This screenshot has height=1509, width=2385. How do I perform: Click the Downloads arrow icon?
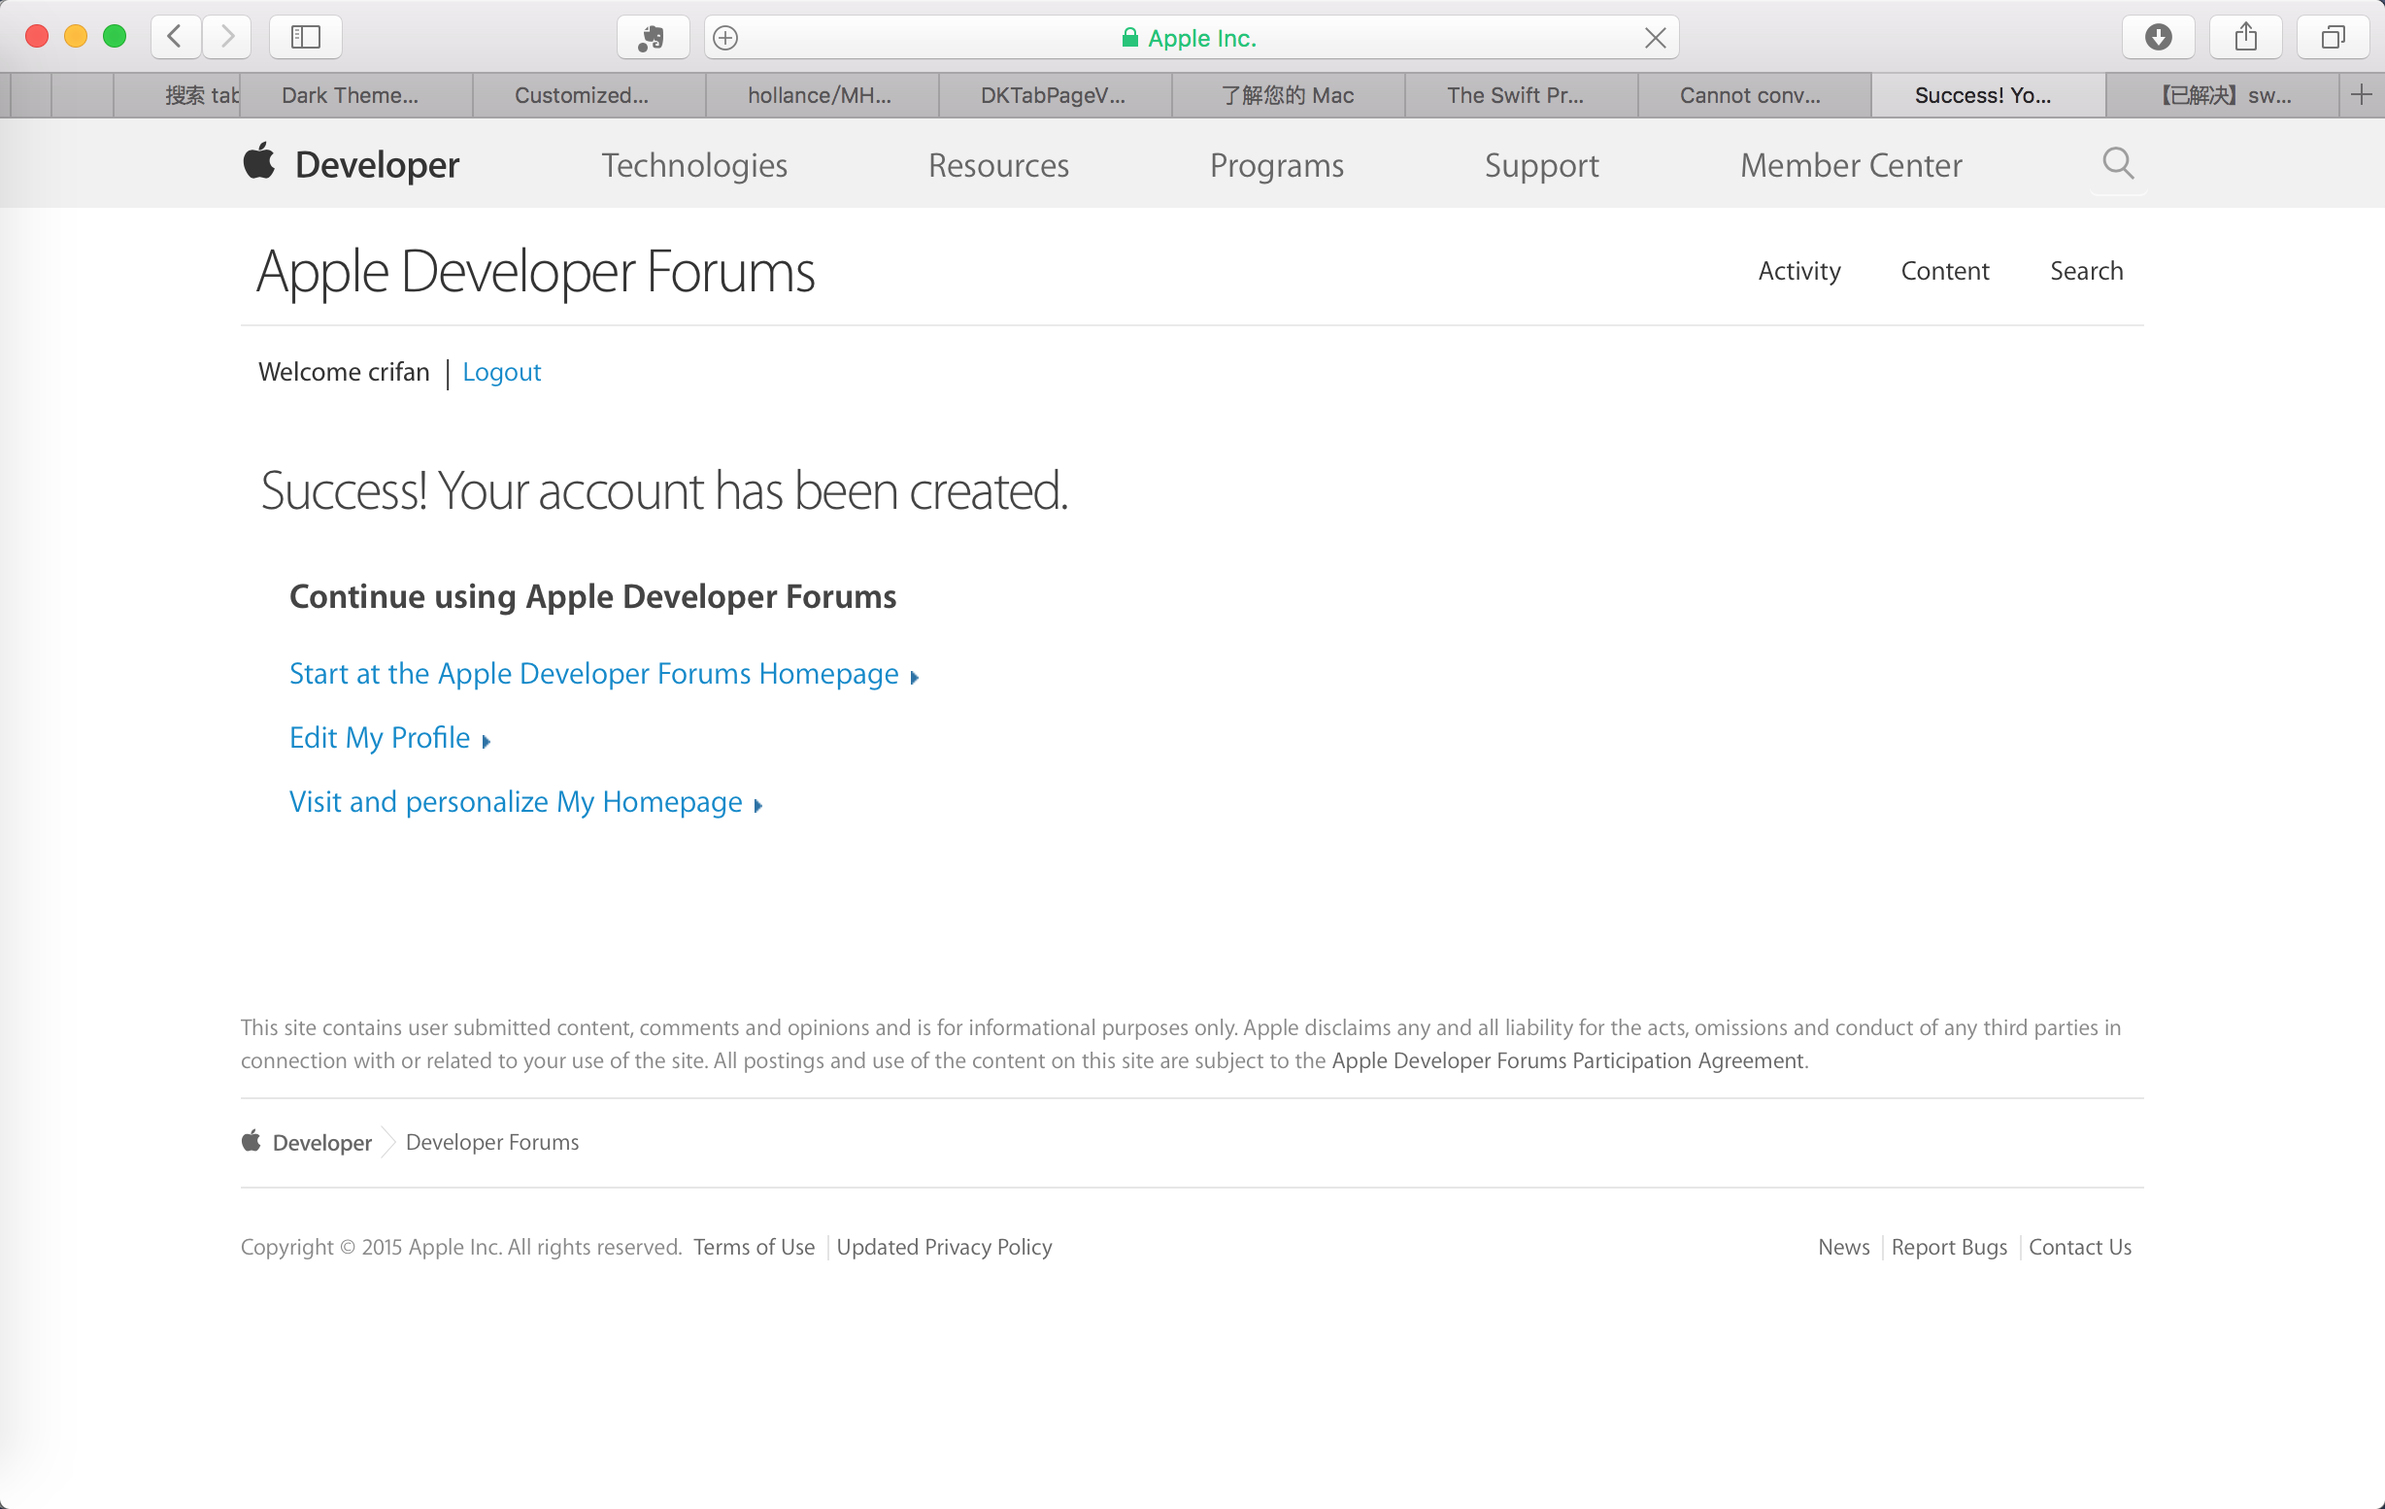(2158, 38)
